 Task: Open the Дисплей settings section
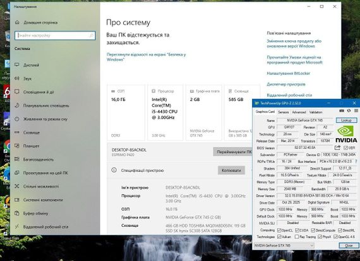(x=31, y=65)
